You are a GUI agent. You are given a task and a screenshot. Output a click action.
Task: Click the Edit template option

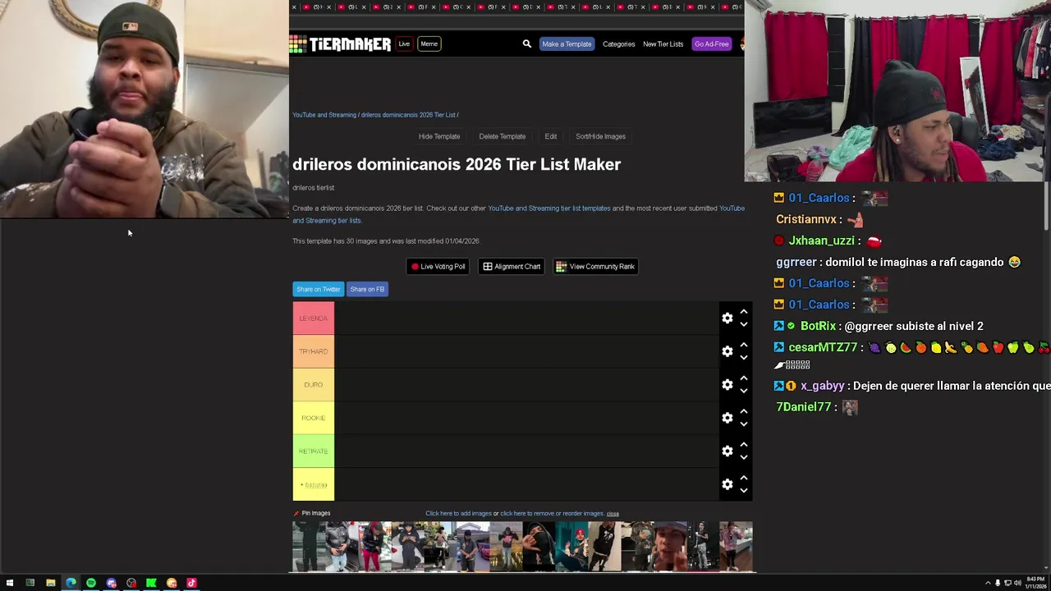[551, 136]
